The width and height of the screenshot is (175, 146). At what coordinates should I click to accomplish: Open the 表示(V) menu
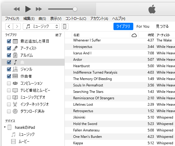[x=56, y=19]
